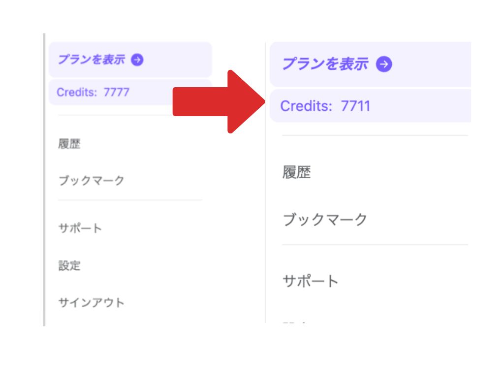Screen dimensions: 504x378
Task: Click the number 7777 in the credits badge
Action: point(116,92)
